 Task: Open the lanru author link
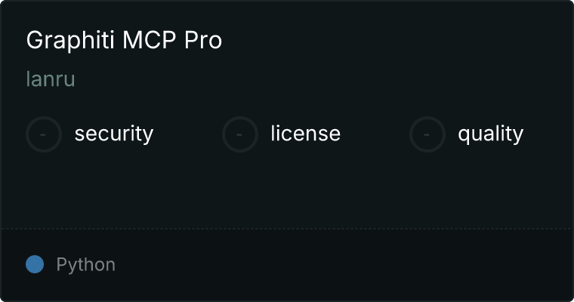51,79
